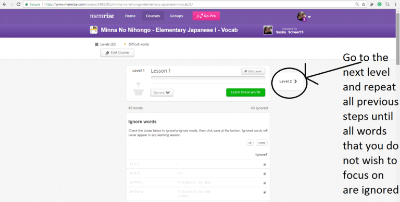Click the course thumbnail icon beside the title

pos(94,30)
